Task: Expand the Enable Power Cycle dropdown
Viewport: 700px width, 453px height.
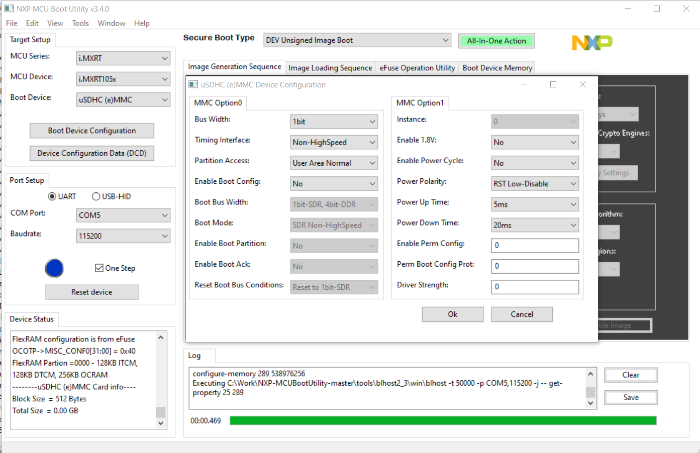Action: click(535, 163)
